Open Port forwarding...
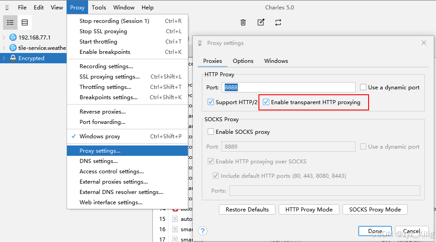The image size is (436, 242). pyautogui.click(x=127, y=122)
